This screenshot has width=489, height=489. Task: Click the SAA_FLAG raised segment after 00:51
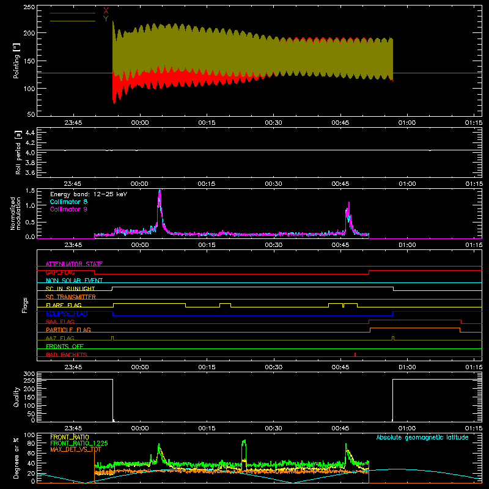point(415,320)
